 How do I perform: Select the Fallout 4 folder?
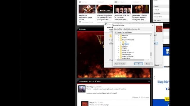(125, 36)
